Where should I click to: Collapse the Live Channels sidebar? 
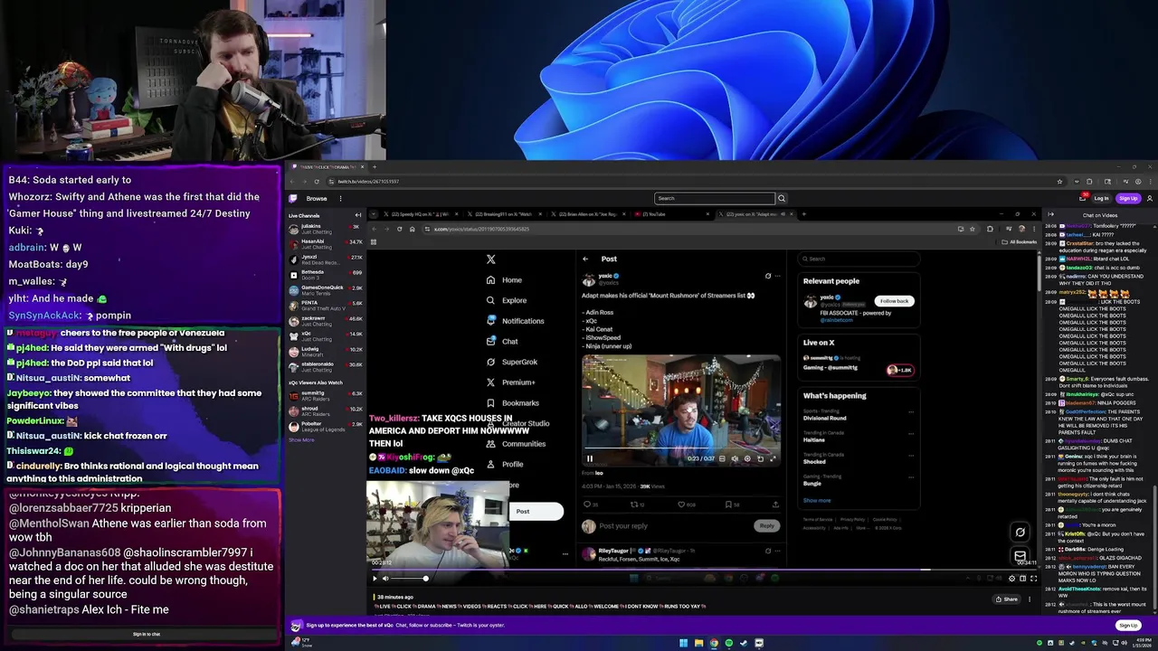tap(358, 215)
